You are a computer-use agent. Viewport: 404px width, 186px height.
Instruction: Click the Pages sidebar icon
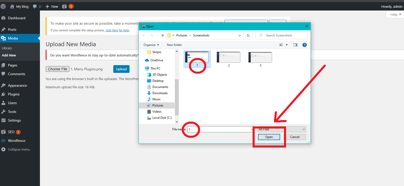3,65
